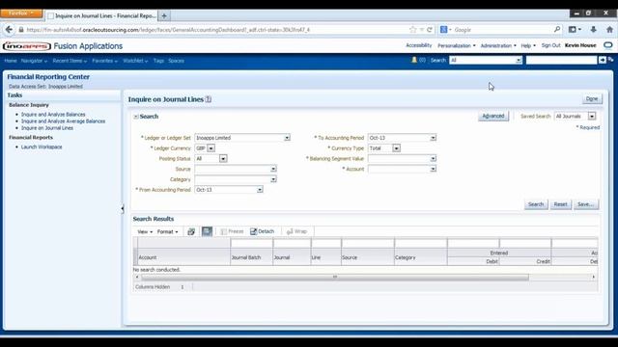Viewport: 618px width, 347px height.
Task: Click the Firefox menu button
Action: click(x=21, y=13)
